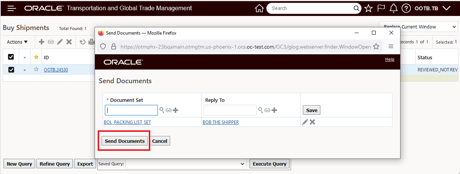Screen dimensions: 460x174
Task: Open Firefox application menu in popup
Action: (391, 46)
